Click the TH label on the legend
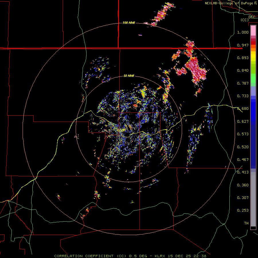The image size is (258, 258). click(x=246, y=223)
